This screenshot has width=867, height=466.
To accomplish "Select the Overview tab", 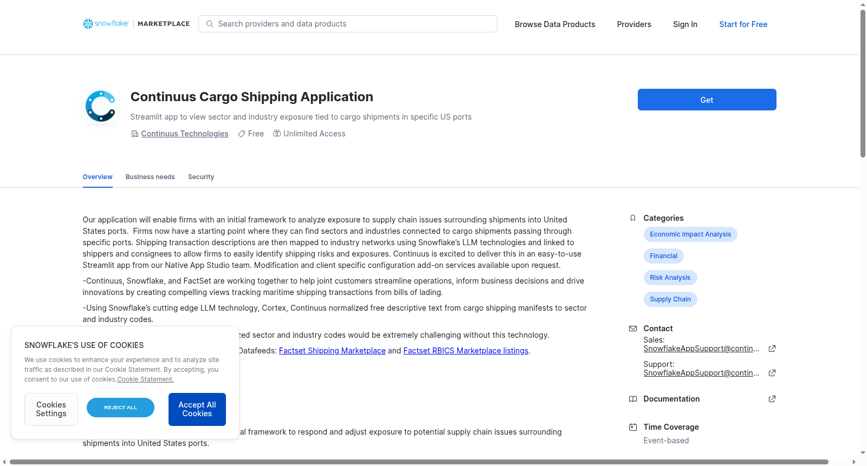I will click(x=98, y=177).
